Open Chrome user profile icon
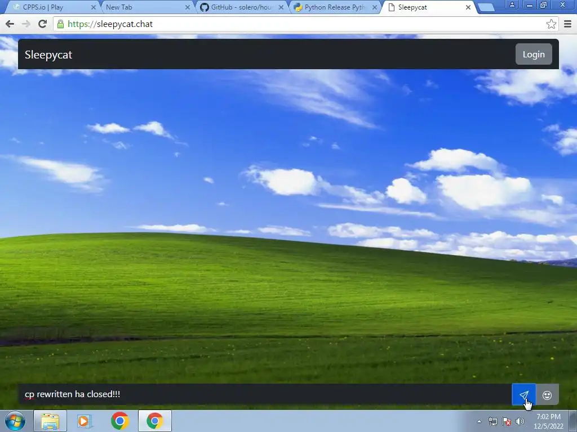 coord(512,4)
